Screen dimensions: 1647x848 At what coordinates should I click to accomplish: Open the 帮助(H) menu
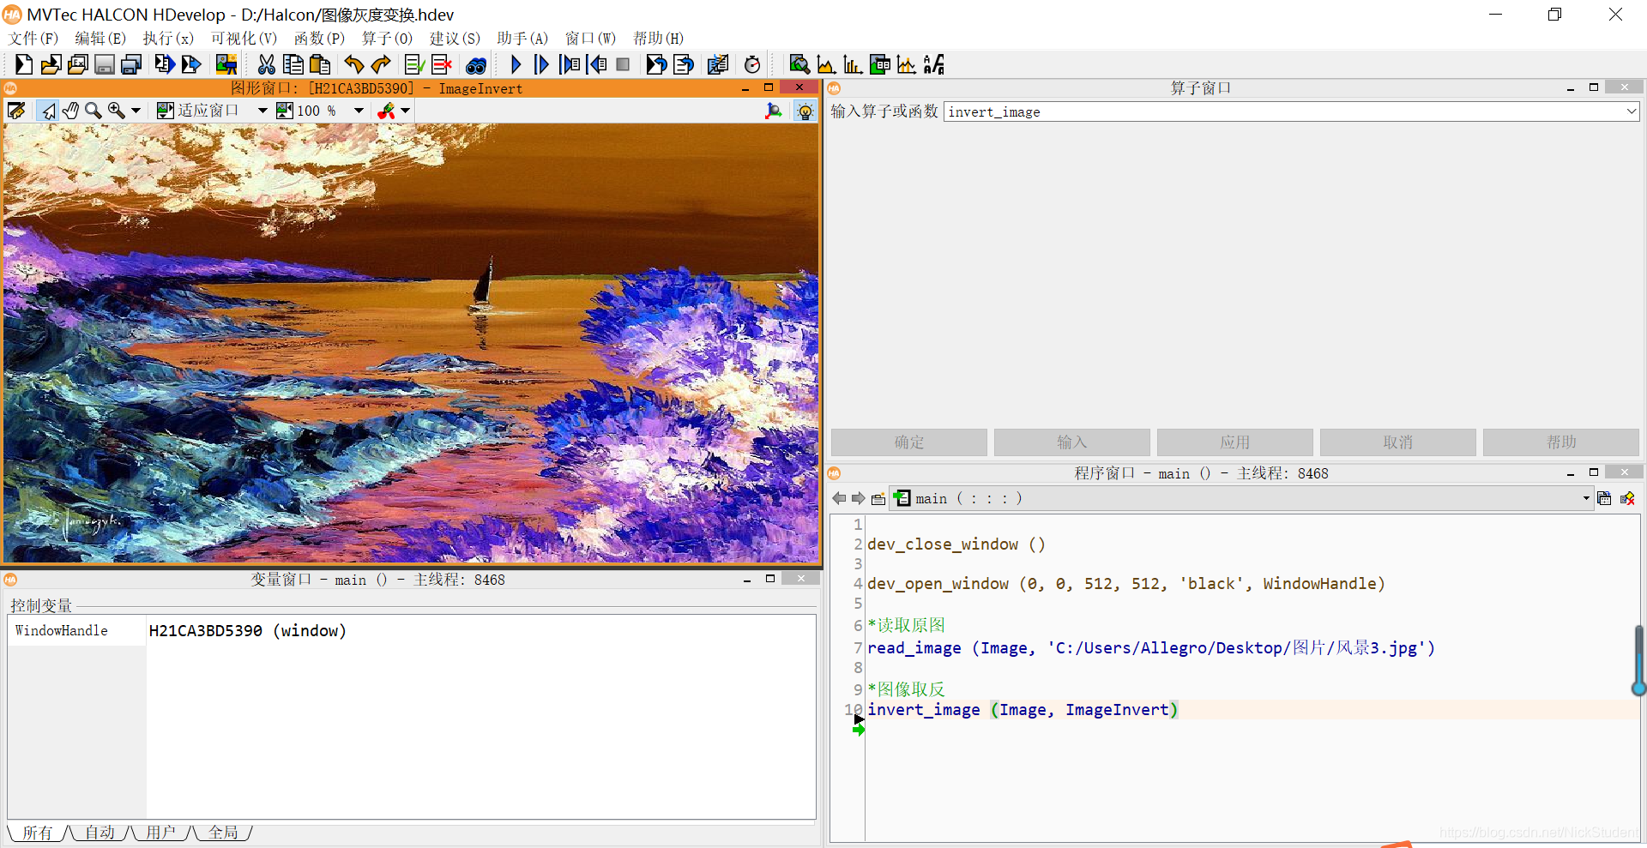tap(658, 39)
